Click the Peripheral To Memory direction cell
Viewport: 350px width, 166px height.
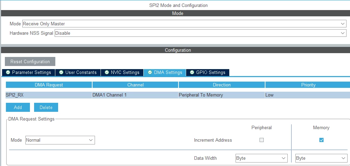[222, 95]
